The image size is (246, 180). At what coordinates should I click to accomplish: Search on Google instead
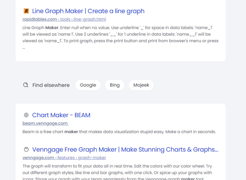pyautogui.click(x=88, y=85)
